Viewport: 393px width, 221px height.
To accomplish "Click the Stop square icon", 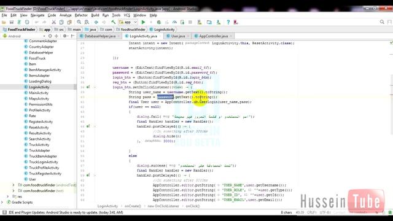I will pos(190,22).
